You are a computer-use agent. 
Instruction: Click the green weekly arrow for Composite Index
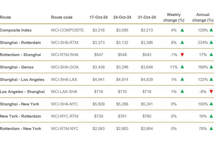[x=182, y=31]
